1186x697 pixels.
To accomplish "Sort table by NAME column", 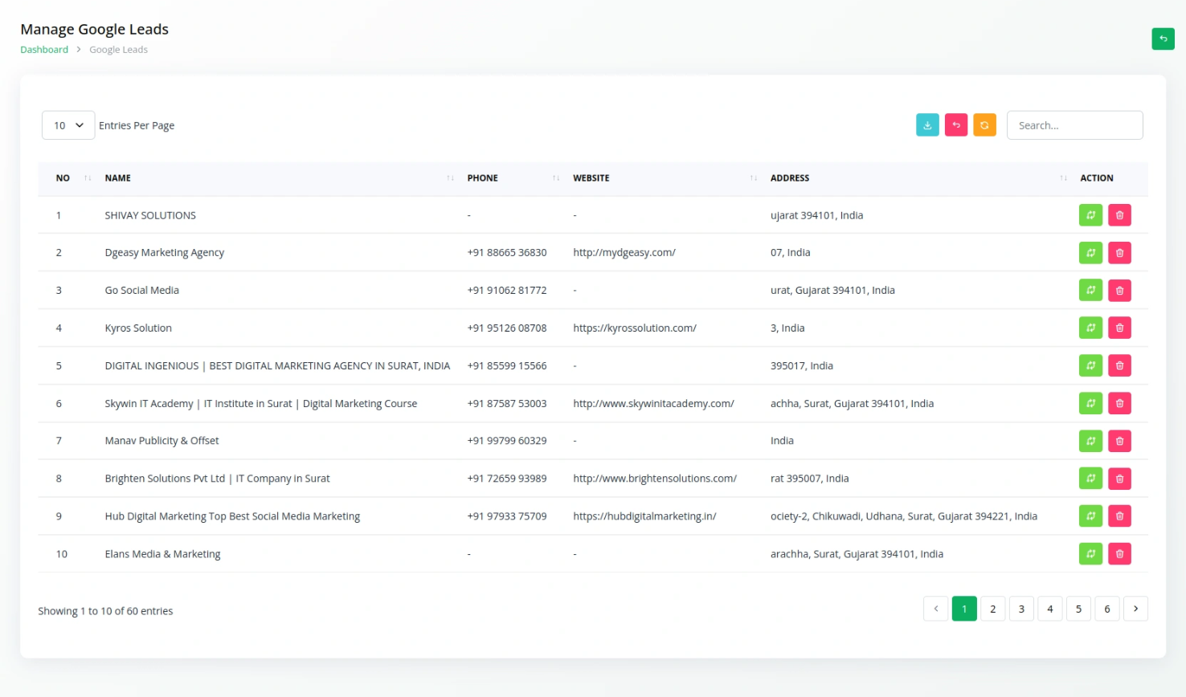I will (278, 178).
